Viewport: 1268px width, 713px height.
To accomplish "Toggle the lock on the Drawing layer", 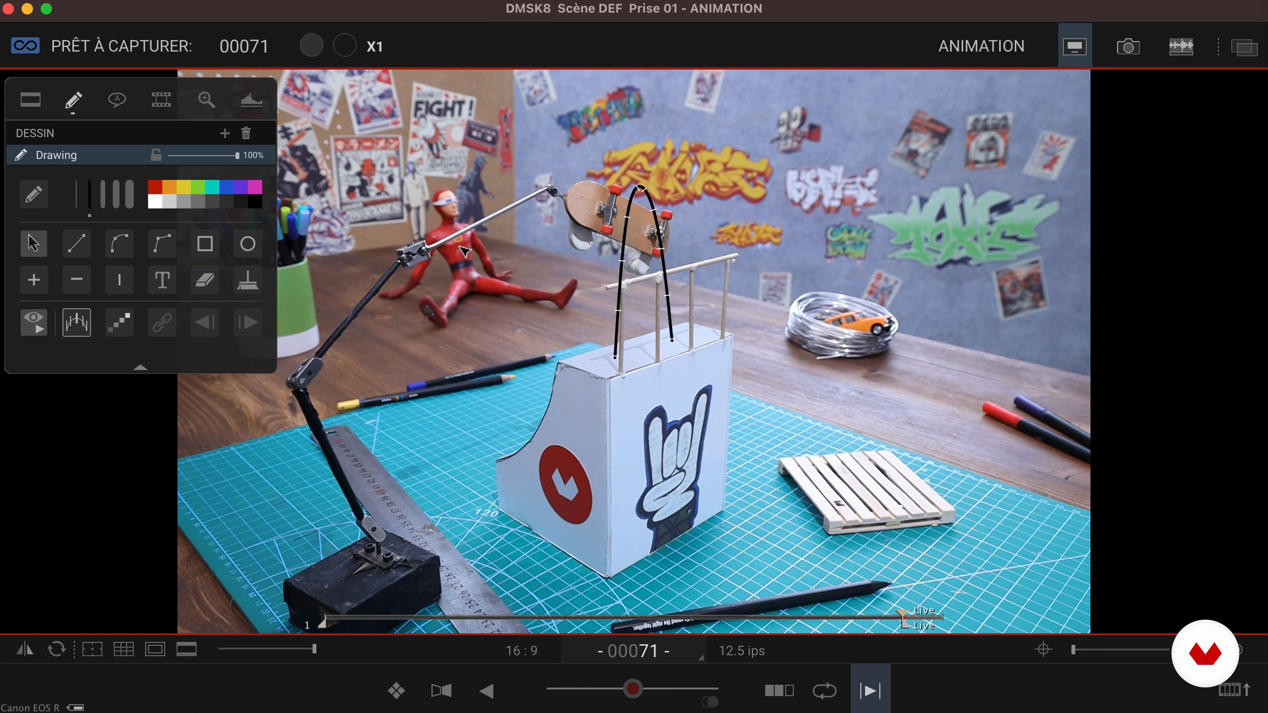I will 156,155.
